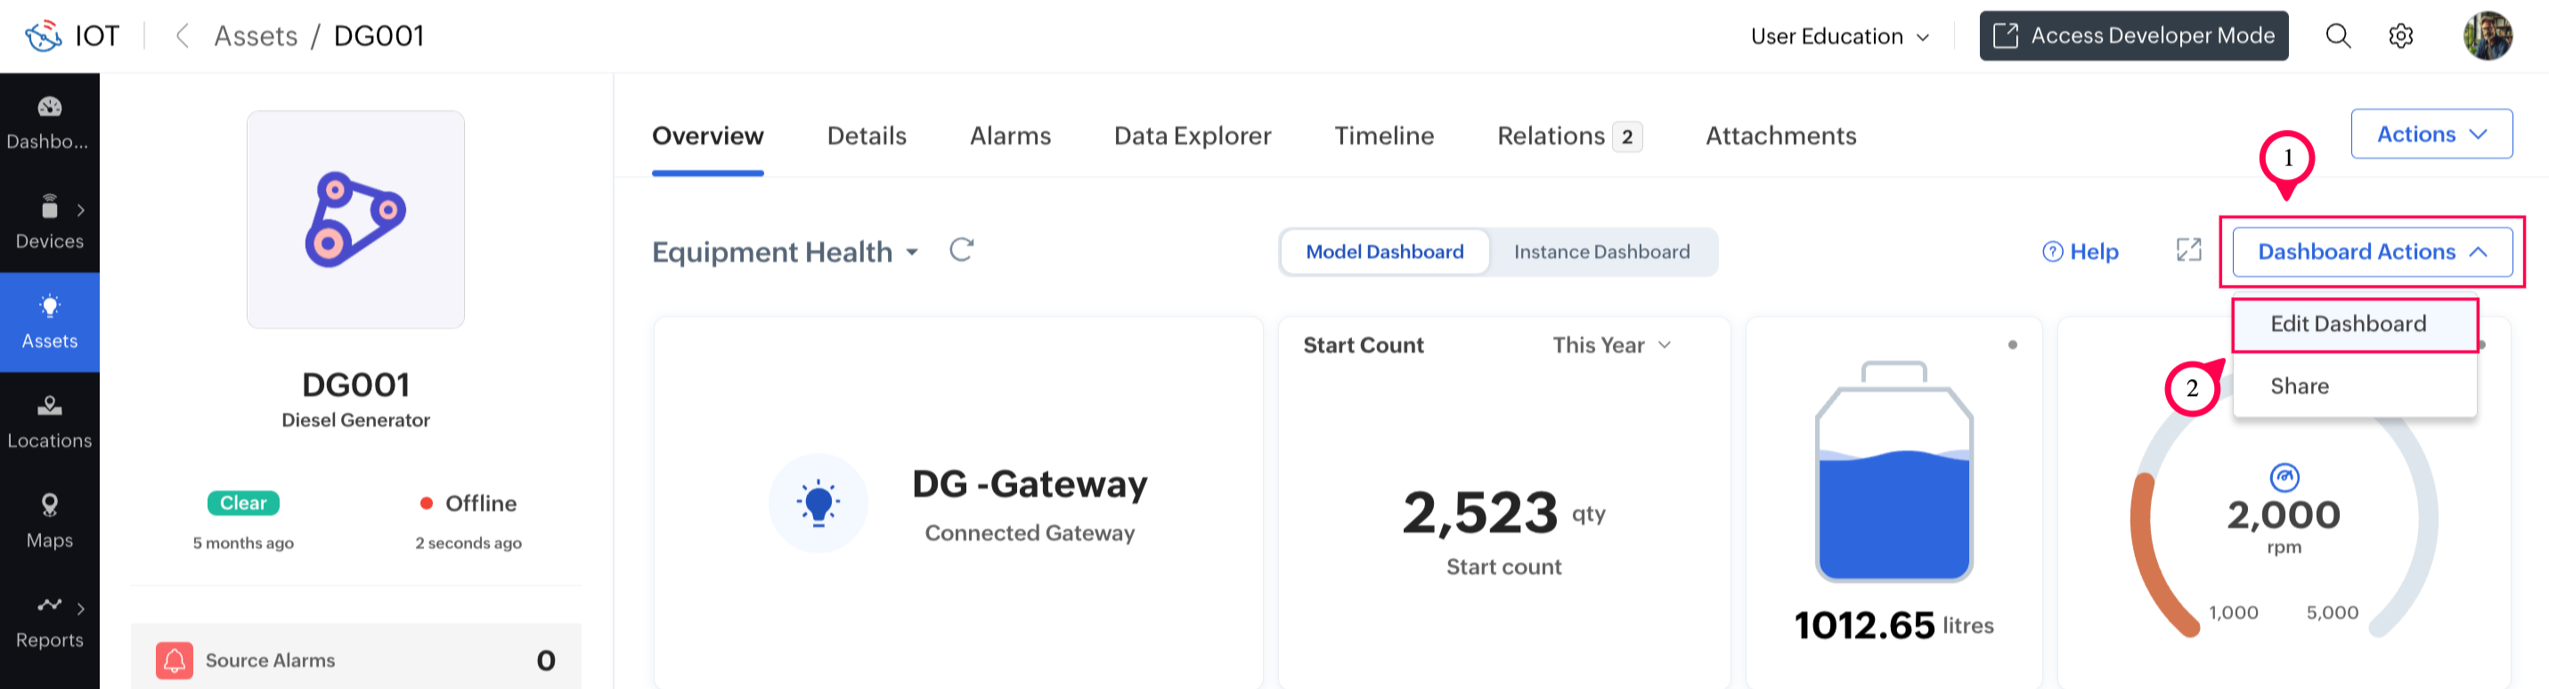Switch to Model Dashboard view
Image resolution: width=2549 pixels, height=689 pixels.
click(x=1384, y=252)
